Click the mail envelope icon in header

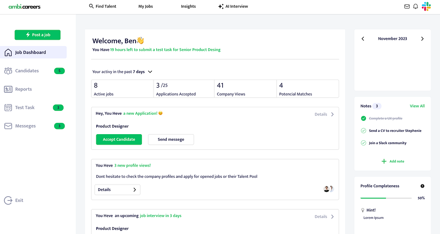(x=407, y=7)
